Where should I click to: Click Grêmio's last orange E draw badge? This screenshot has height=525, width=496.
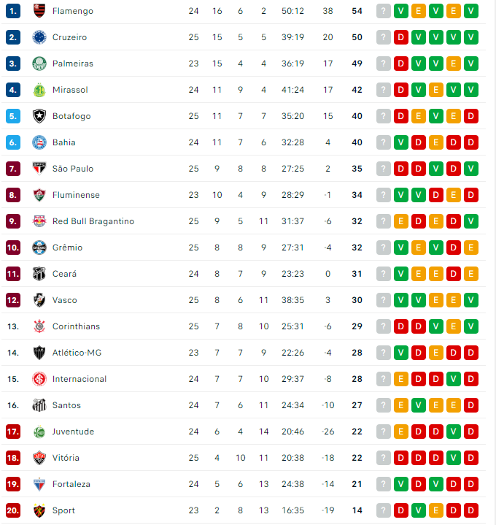[470, 248]
